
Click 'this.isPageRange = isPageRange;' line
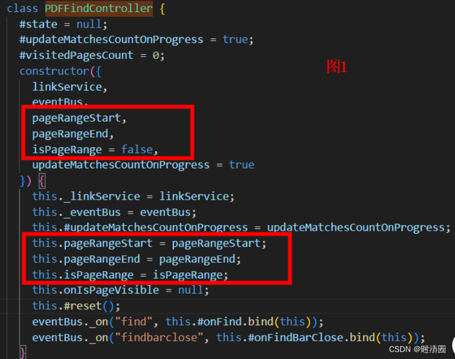130,275
